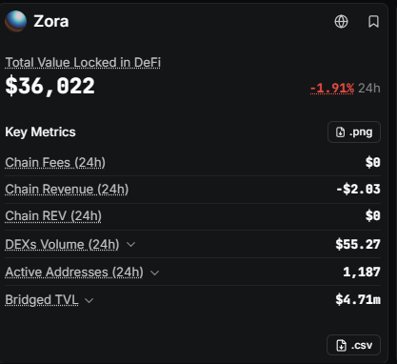Click the Chain REV $0 value
Image resolution: width=397 pixels, height=364 pixels.
[x=373, y=216]
